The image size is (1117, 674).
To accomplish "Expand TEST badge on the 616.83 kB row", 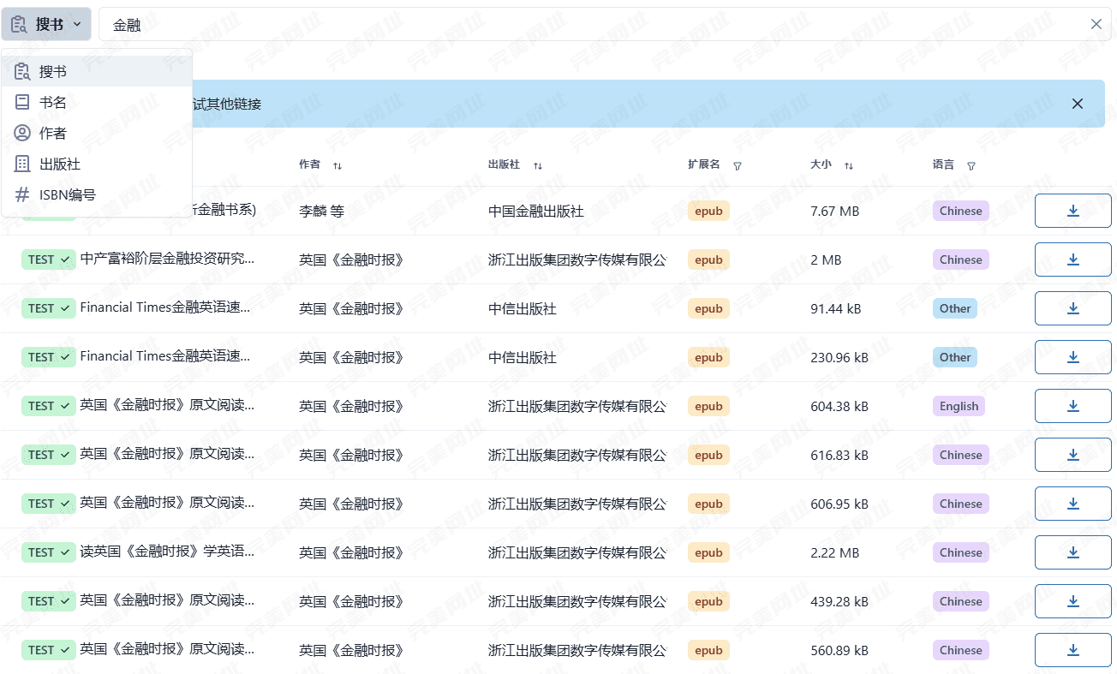I will (49, 455).
